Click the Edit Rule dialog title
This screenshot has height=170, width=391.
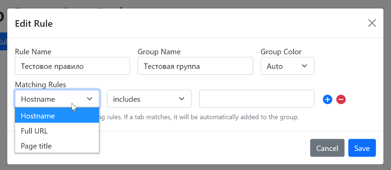coord(34,23)
